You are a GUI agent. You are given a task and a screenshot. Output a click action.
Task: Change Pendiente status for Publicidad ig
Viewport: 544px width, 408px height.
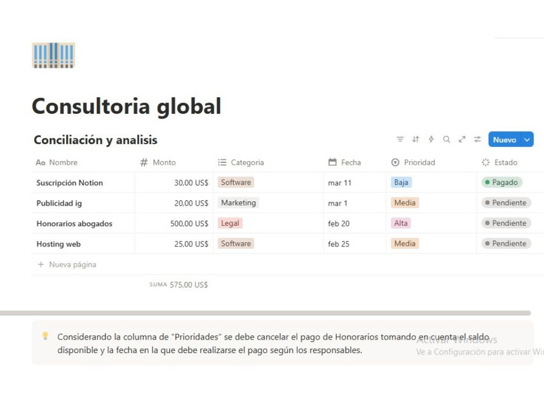506,202
